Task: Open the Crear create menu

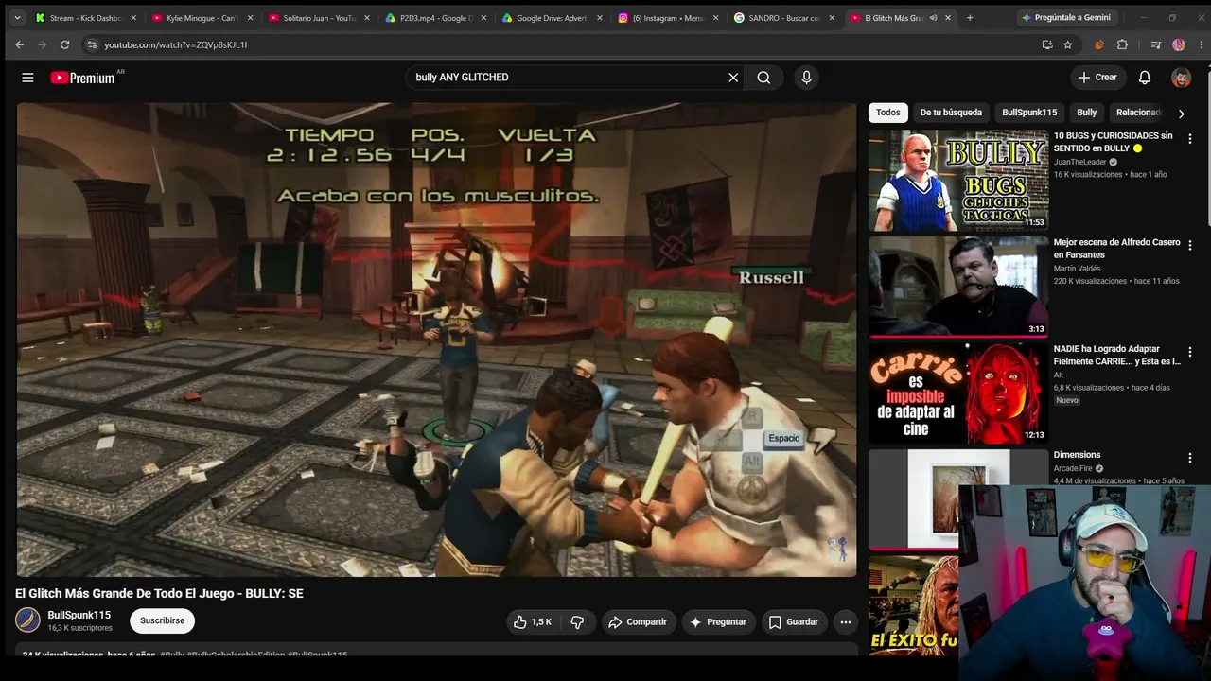Action: (1097, 78)
